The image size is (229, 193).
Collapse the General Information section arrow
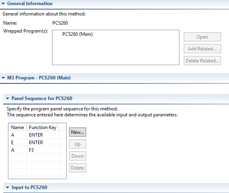coord(3,4)
